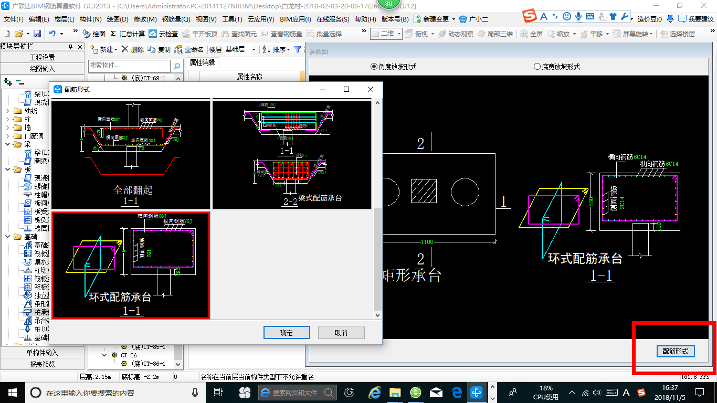Click the undo arrow icon

(52, 34)
